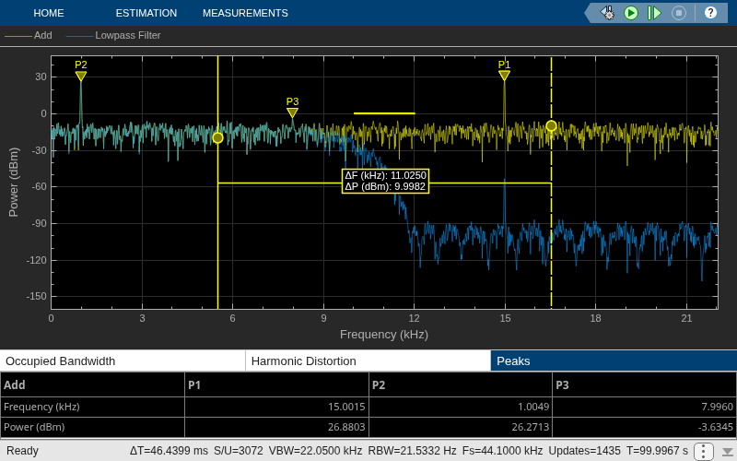
Task: Click P1 power value 26.8803
Action: [x=346, y=427]
